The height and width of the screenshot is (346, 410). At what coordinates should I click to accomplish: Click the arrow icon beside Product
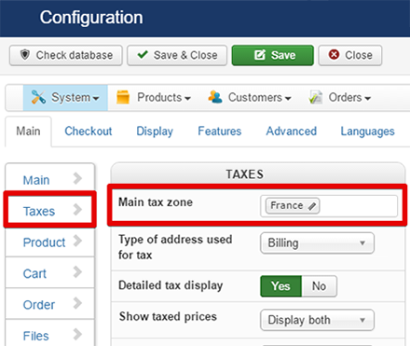coord(77,241)
